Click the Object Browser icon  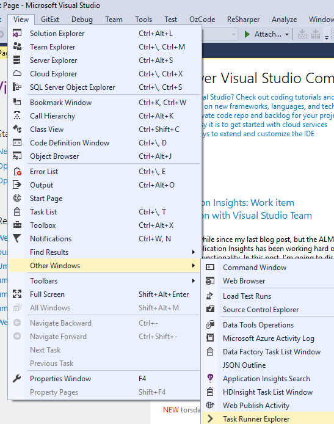tap(17, 156)
